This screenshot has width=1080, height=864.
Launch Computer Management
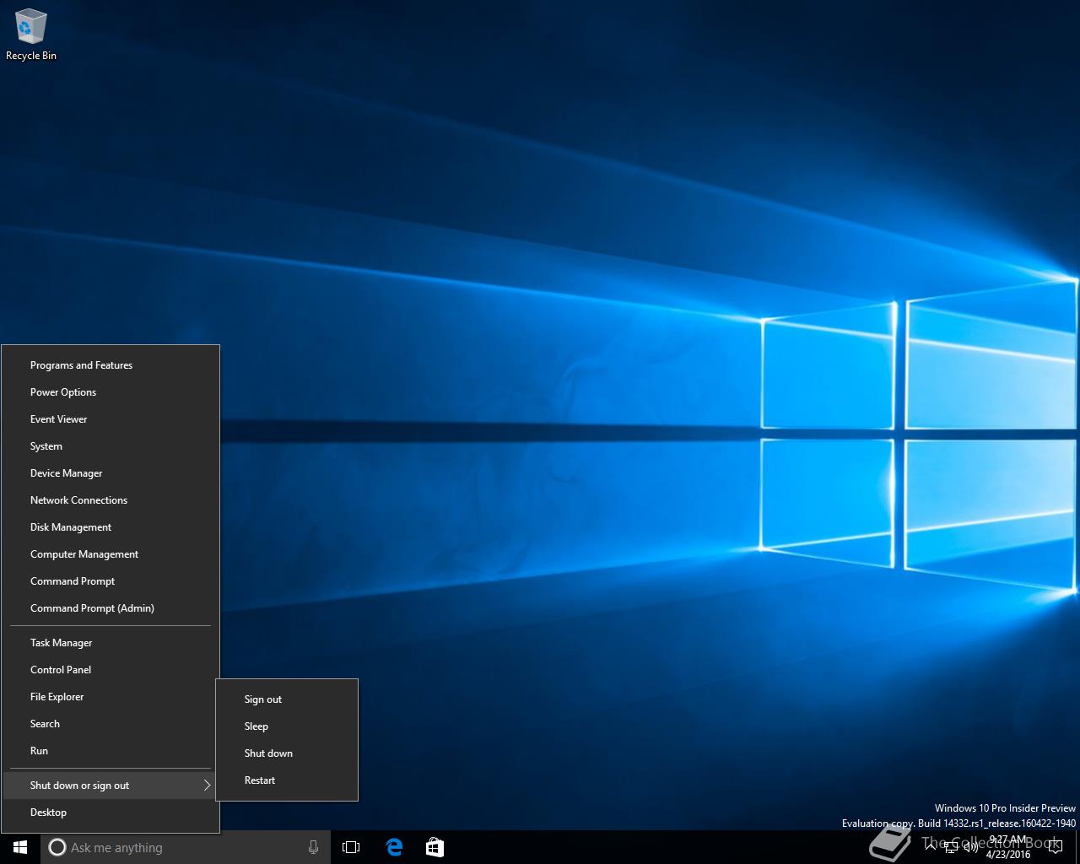coord(111,554)
